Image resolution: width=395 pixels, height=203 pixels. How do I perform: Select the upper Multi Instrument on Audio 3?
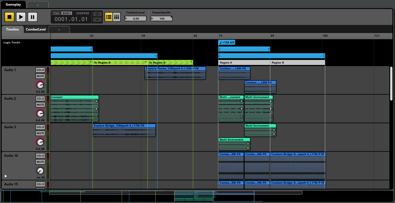click(260, 130)
